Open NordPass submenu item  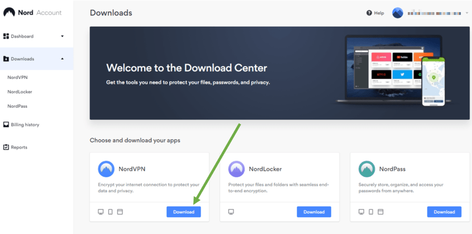click(x=17, y=106)
